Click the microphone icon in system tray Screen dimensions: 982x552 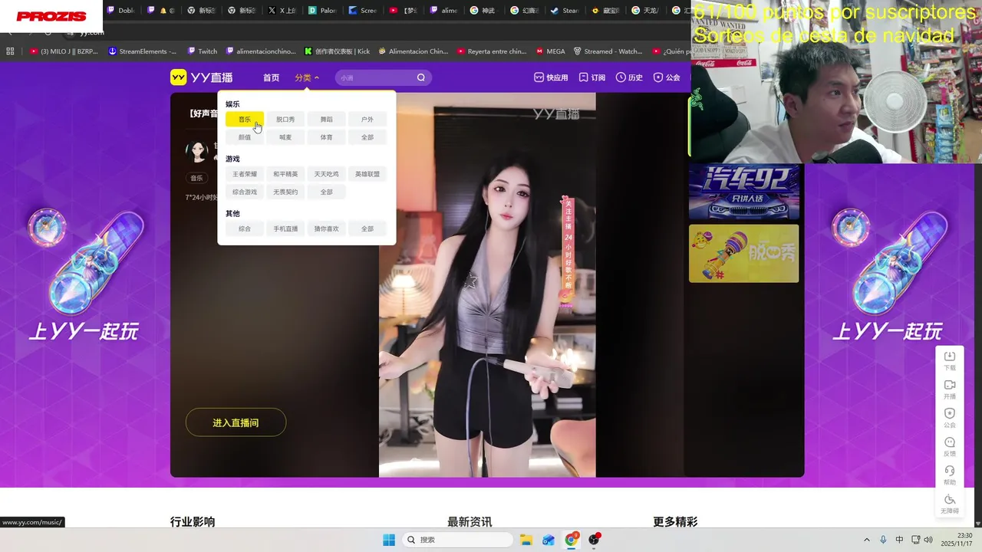pos(883,540)
